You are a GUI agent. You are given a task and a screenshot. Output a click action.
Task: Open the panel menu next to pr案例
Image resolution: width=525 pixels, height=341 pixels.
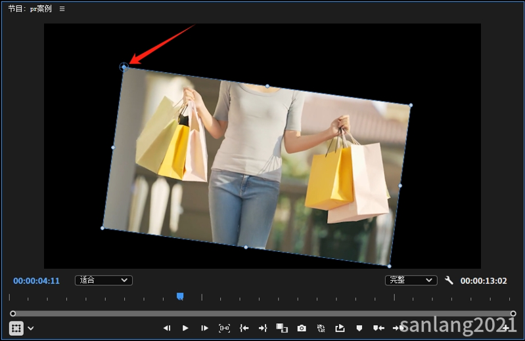62,9
